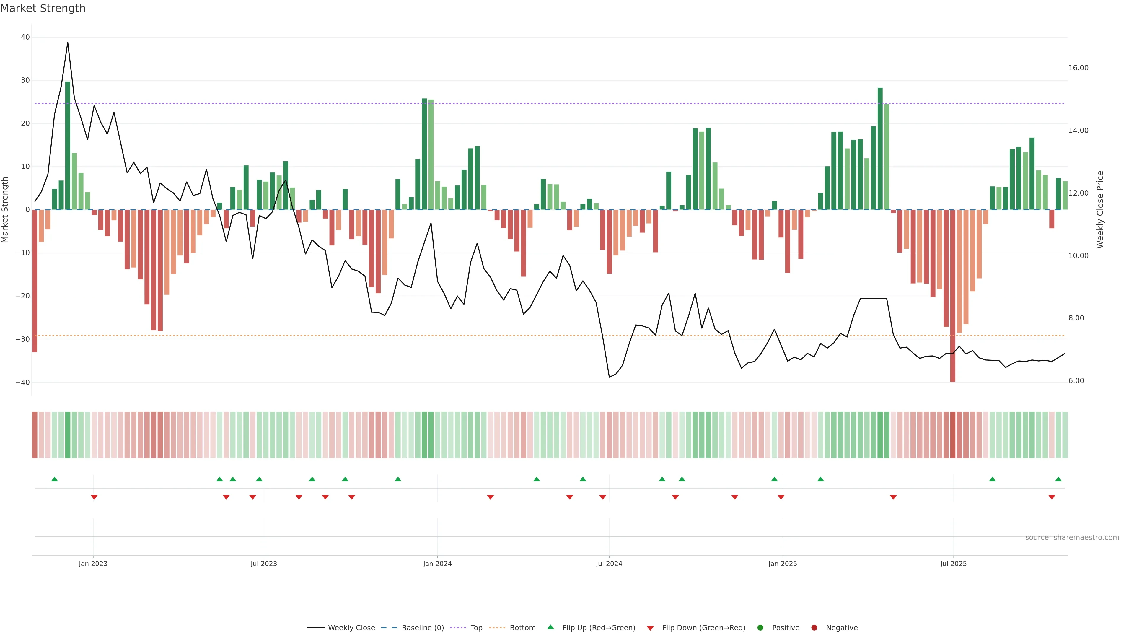Click the tallest green bar near 30
The height and width of the screenshot is (638, 1134).
pos(68,145)
